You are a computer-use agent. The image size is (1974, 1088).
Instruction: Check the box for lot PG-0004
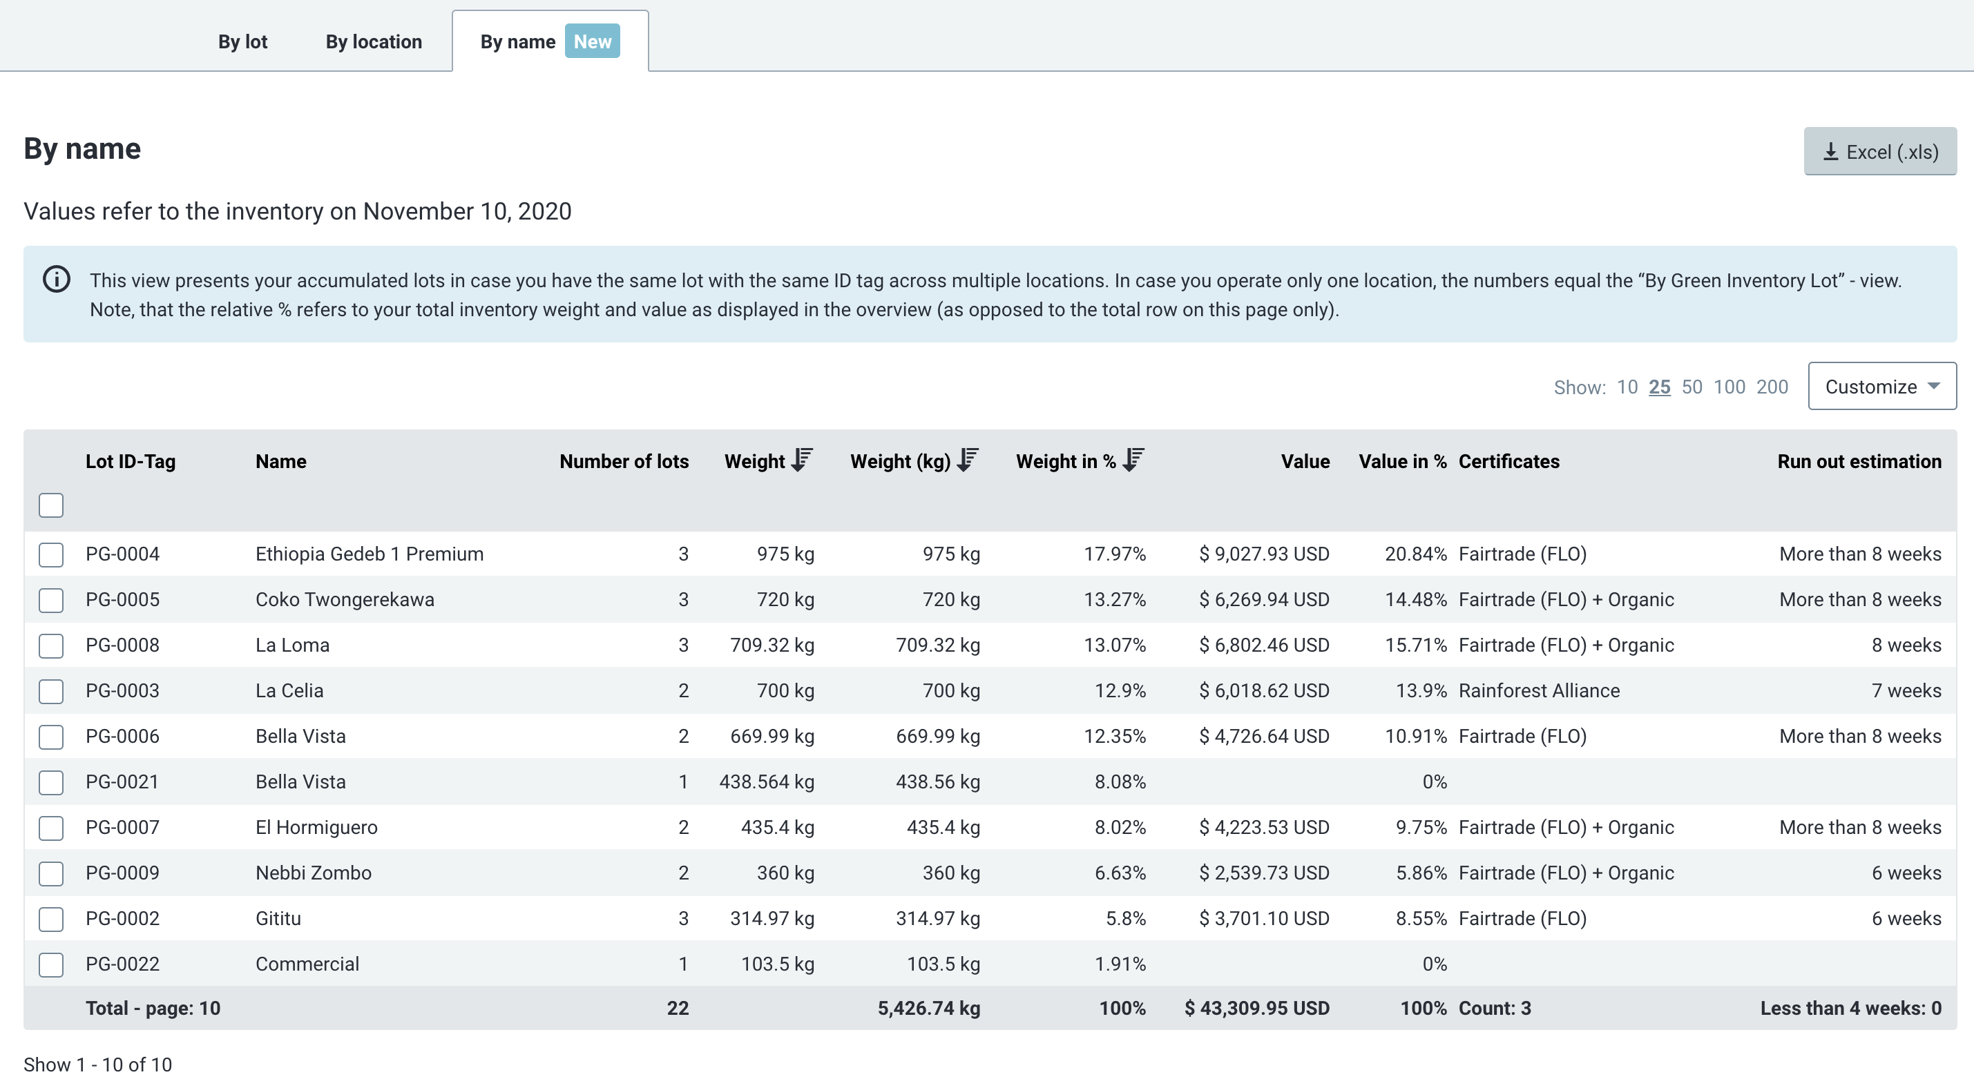coord(51,555)
